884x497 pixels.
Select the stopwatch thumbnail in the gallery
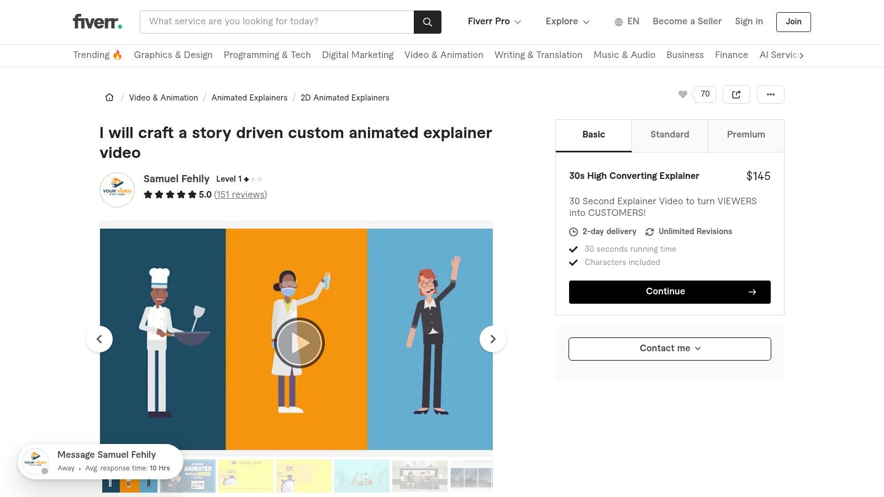pos(304,476)
